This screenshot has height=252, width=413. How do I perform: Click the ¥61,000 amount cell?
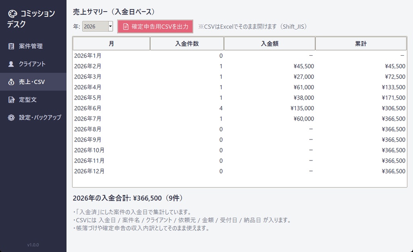click(x=304, y=87)
